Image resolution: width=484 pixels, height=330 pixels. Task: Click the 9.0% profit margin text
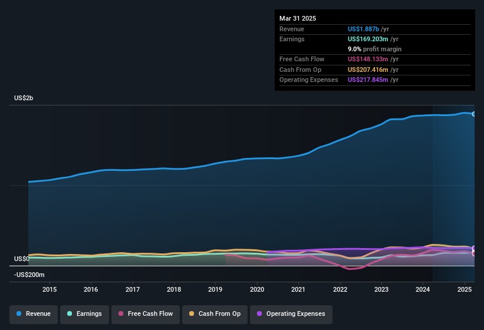click(374, 49)
